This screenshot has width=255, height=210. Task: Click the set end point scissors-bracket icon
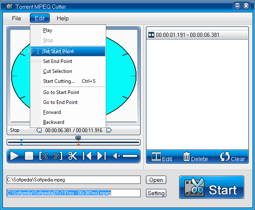point(58,156)
